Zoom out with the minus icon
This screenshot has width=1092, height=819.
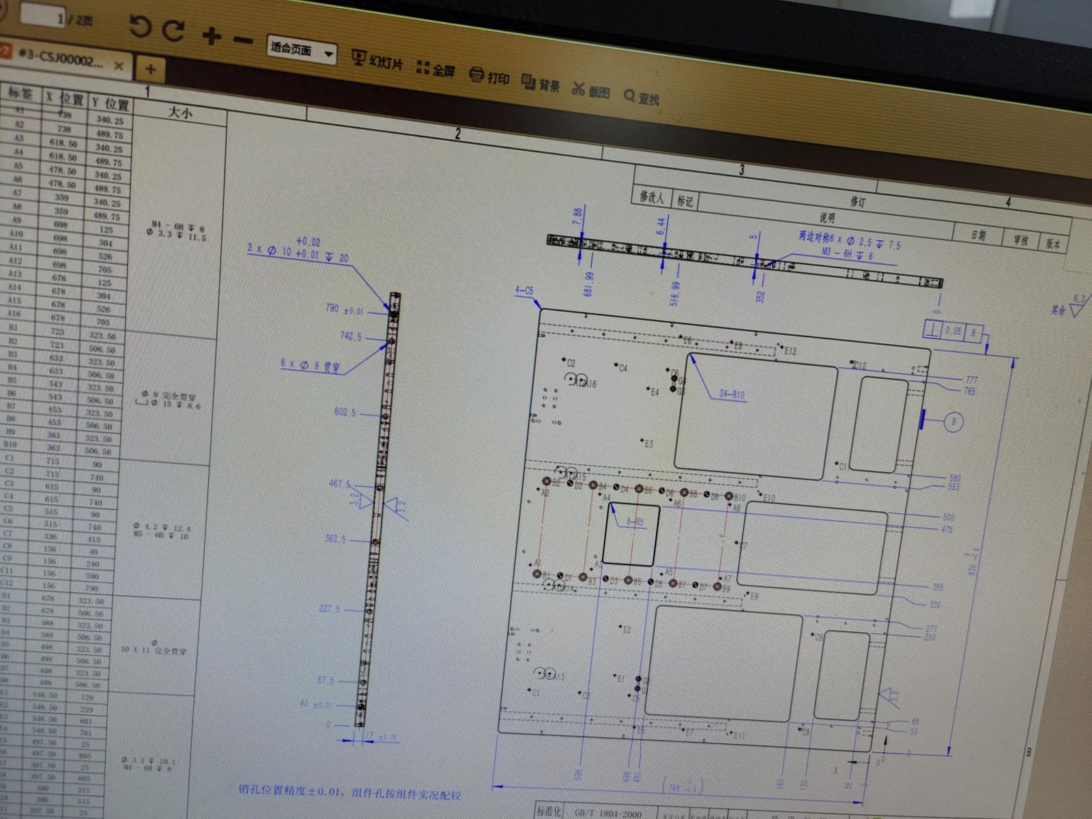tap(242, 40)
